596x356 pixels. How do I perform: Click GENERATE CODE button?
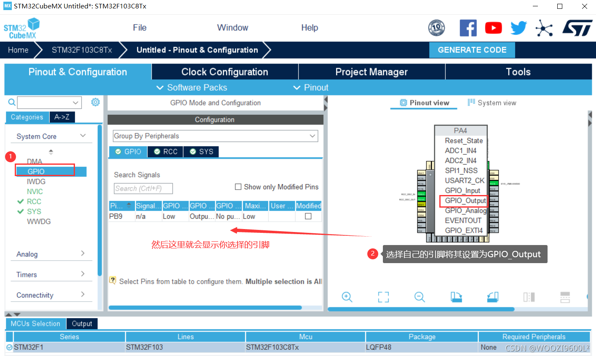point(472,50)
